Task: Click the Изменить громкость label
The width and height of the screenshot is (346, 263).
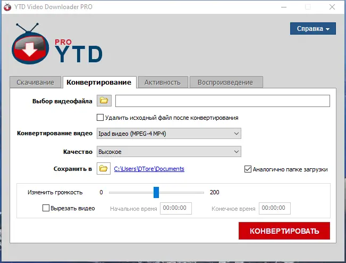Action: point(55,192)
